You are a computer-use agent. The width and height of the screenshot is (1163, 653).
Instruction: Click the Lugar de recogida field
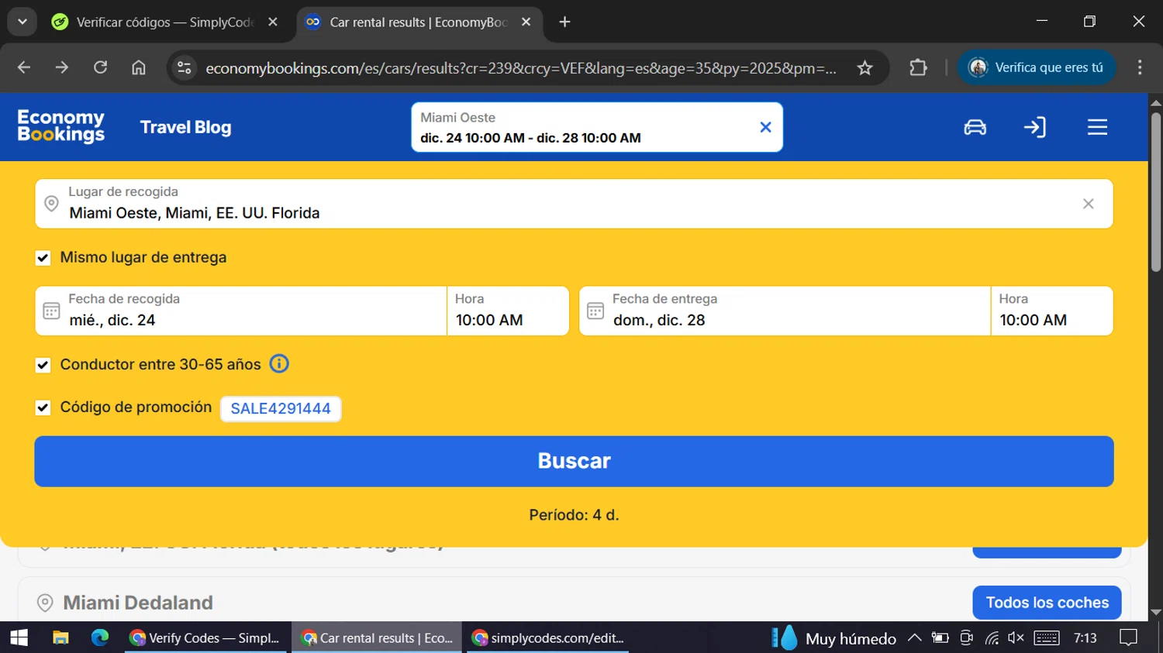click(x=574, y=204)
